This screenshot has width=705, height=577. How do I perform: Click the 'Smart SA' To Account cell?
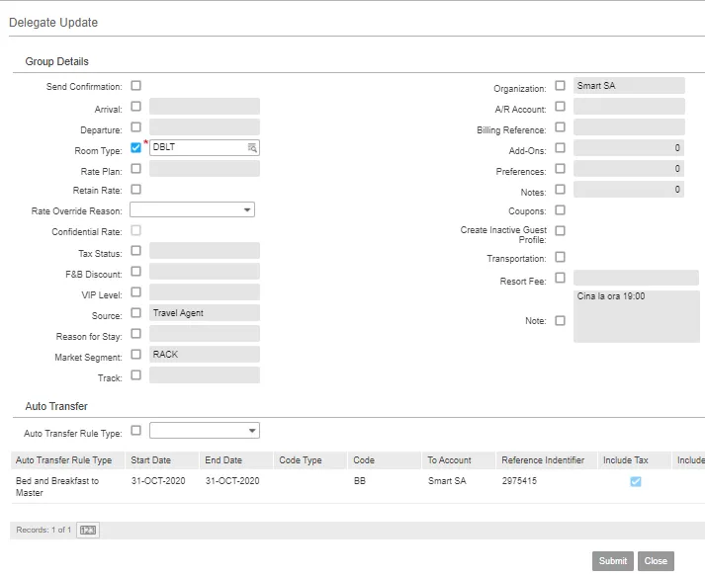[x=447, y=481]
